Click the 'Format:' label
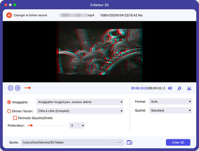 pos(140,101)
